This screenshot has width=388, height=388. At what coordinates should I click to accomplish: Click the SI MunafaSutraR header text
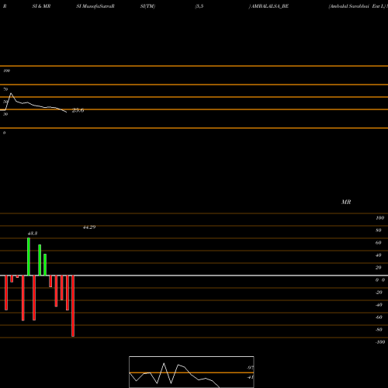[x=95, y=6]
